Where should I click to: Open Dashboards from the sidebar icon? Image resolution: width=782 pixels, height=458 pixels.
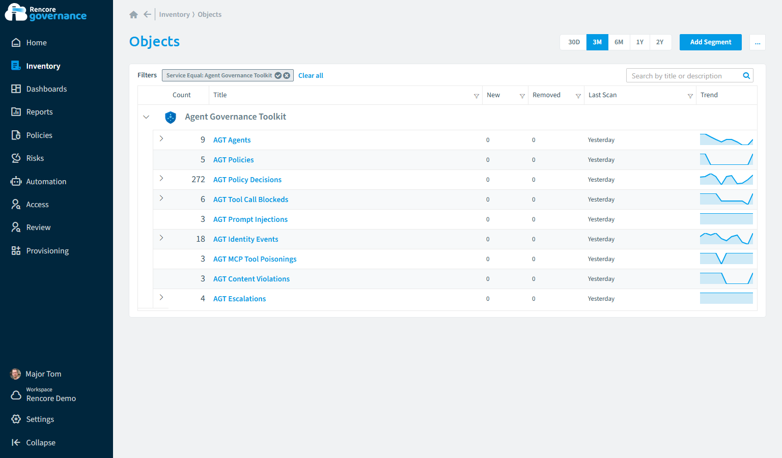pos(16,89)
